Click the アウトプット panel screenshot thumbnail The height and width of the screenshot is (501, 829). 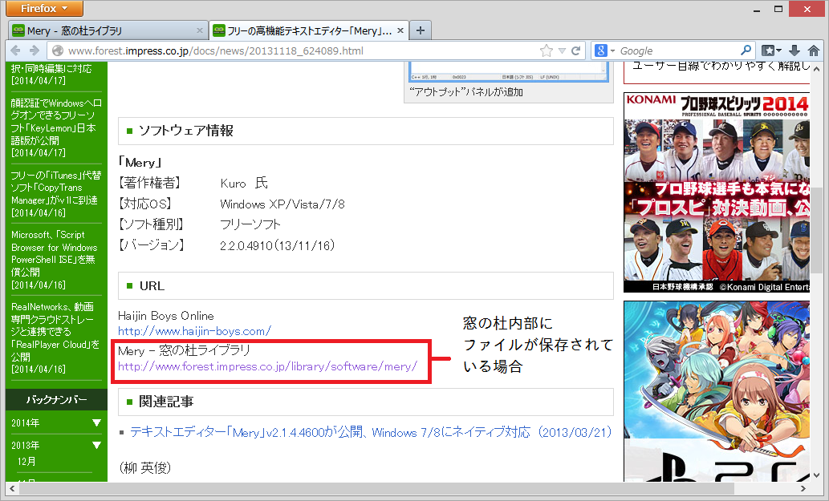tap(508, 71)
